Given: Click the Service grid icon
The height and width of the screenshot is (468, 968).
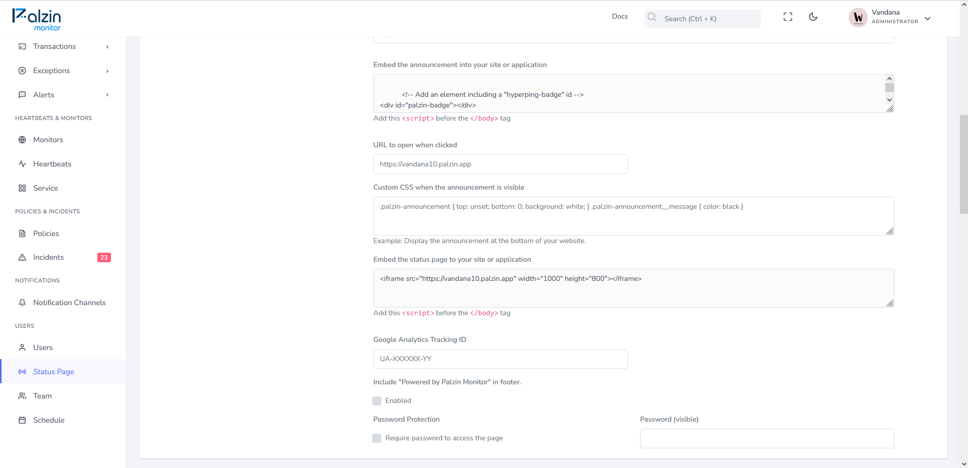Looking at the screenshot, I should coord(22,188).
